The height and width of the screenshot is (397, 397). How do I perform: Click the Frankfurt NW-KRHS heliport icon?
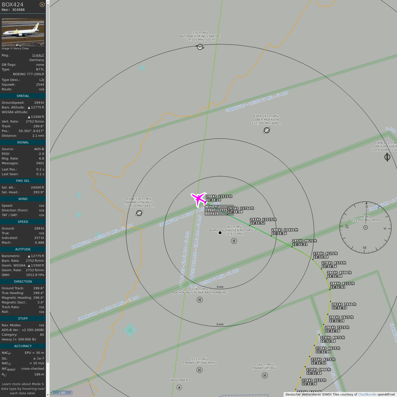click(200, 370)
